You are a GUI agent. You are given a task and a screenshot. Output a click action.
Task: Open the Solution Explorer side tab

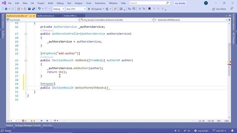(x=234, y=22)
